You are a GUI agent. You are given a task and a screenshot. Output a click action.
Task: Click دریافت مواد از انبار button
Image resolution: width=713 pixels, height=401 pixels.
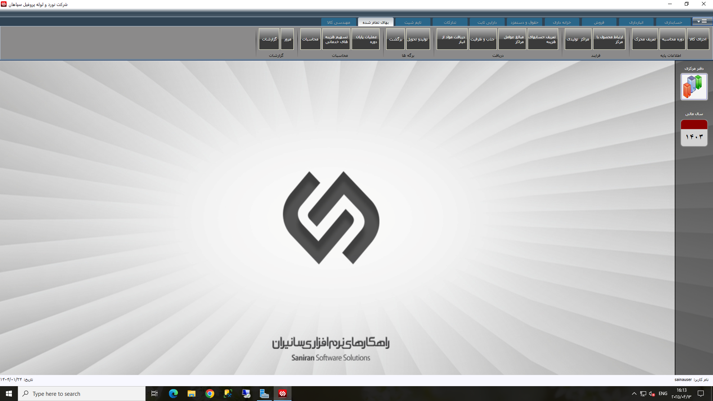[x=452, y=39]
